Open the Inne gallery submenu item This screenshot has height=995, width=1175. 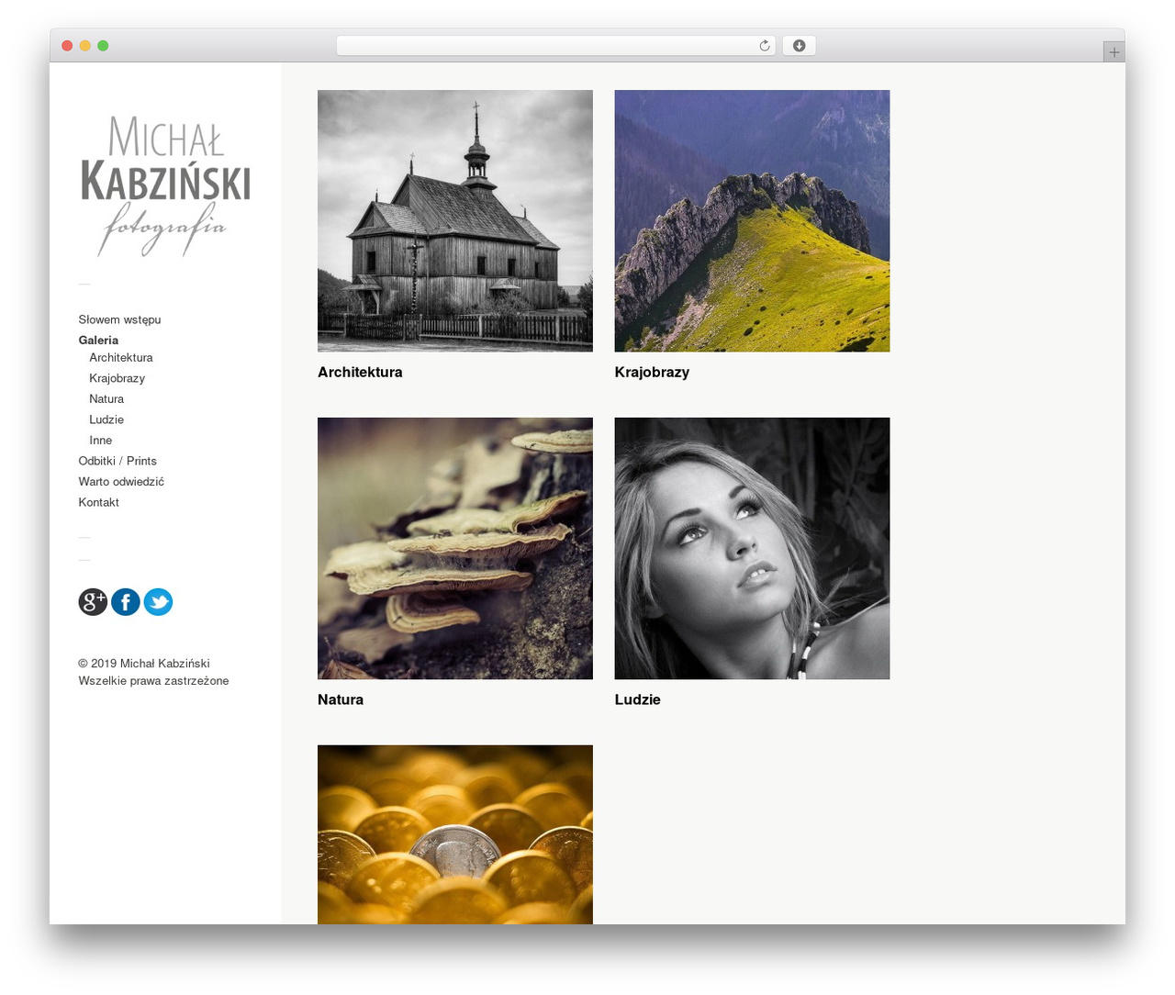[x=101, y=440]
